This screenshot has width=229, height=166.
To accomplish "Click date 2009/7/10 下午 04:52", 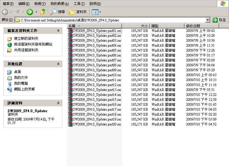I will coord(201,124).
